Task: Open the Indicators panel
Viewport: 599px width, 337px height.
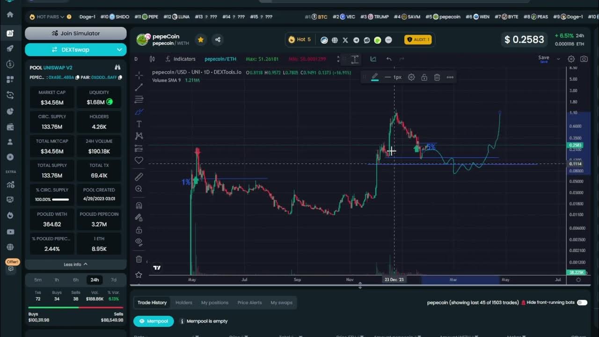Action: pyautogui.click(x=180, y=59)
